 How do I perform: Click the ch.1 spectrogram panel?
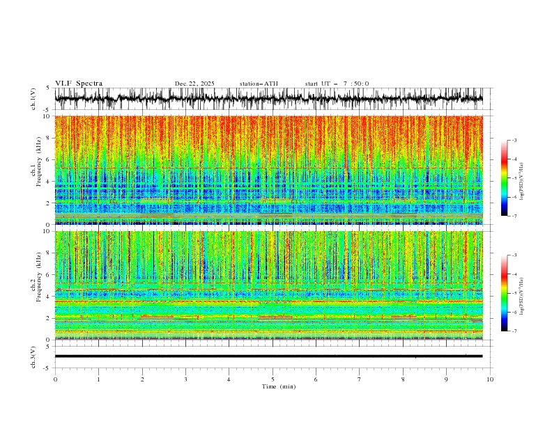(x=268, y=170)
